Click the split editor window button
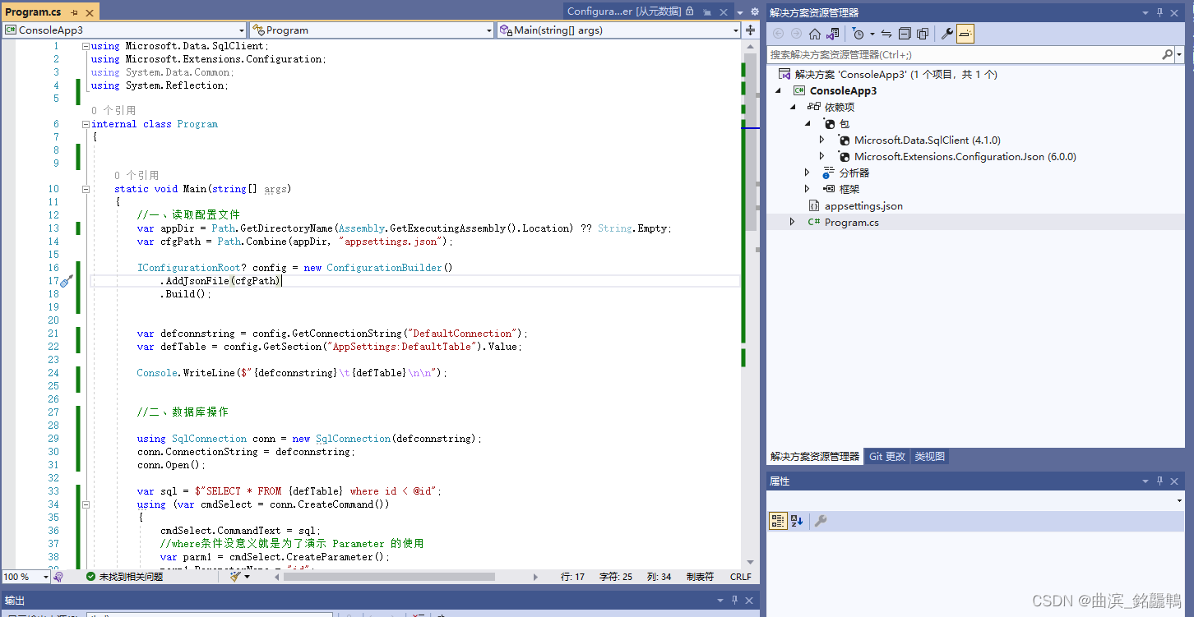The height and width of the screenshot is (617, 1194). tap(751, 30)
